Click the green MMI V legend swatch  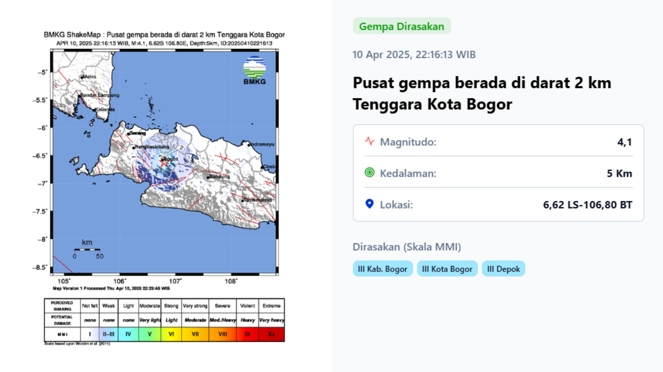click(149, 334)
